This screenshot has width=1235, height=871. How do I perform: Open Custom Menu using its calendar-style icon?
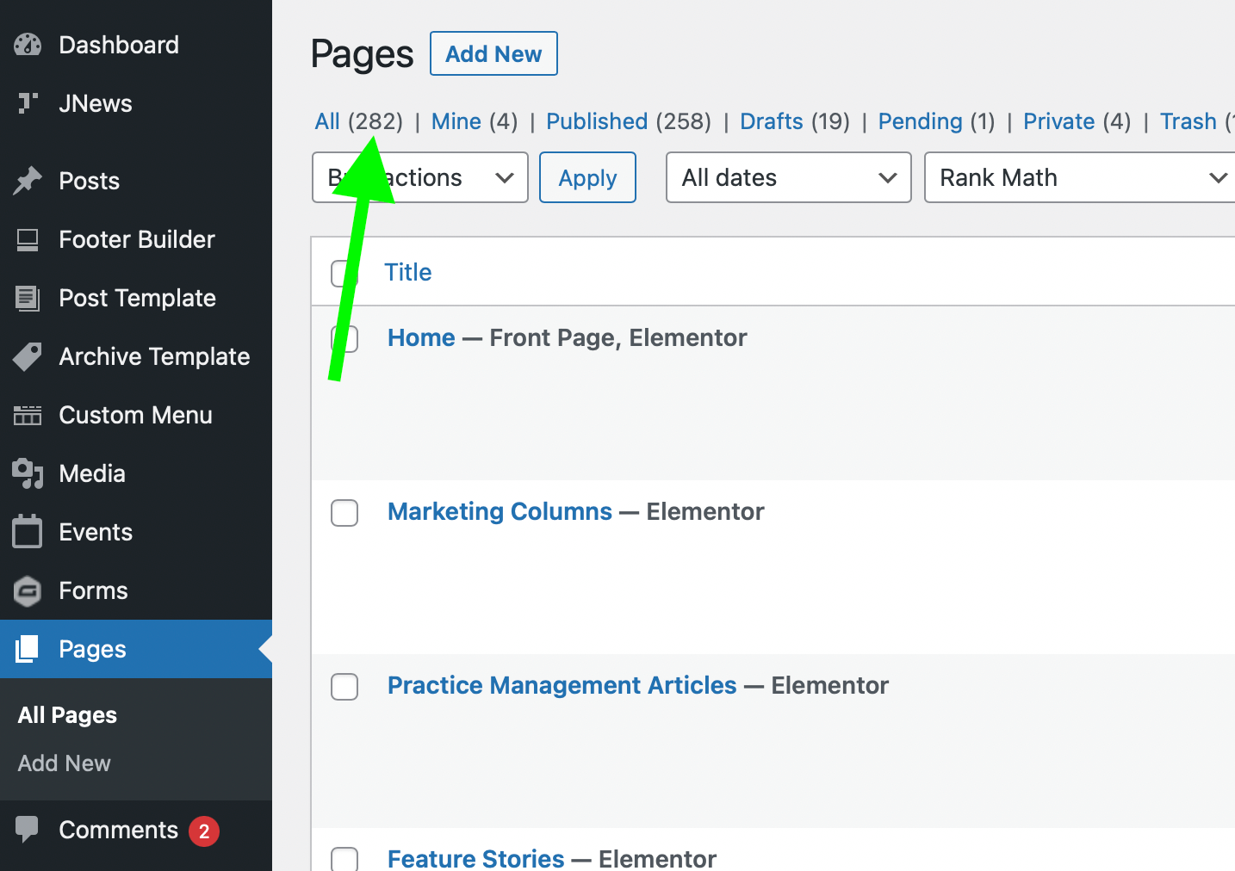pyautogui.click(x=27, y=415)
